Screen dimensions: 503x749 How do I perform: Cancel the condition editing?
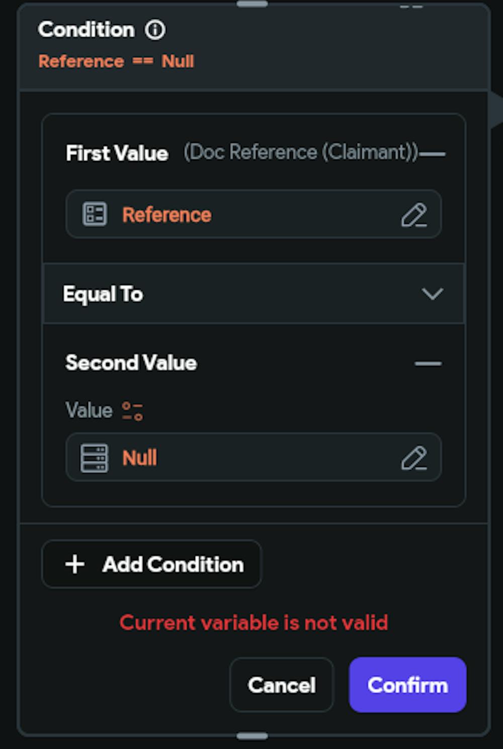281,685
